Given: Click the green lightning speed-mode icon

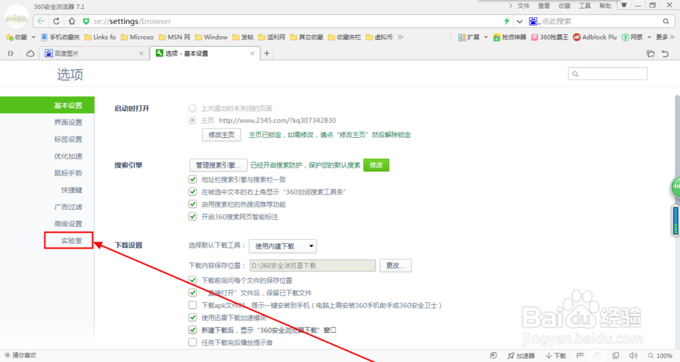Looking at the screenshot, I should point(506,21).
